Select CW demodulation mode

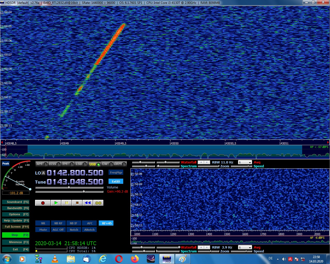pyautogui.click(x=108, y=164)
